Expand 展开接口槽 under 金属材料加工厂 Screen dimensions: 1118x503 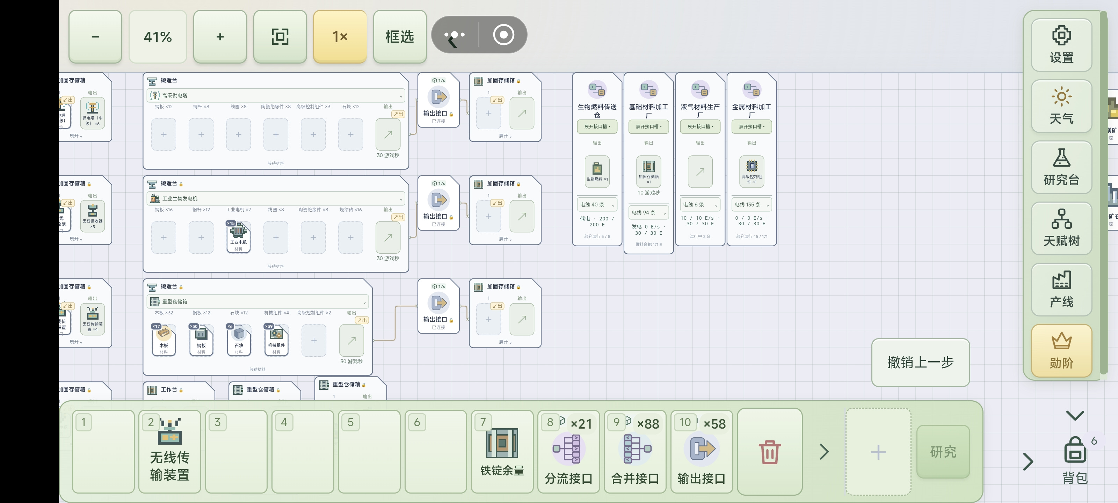751,127
